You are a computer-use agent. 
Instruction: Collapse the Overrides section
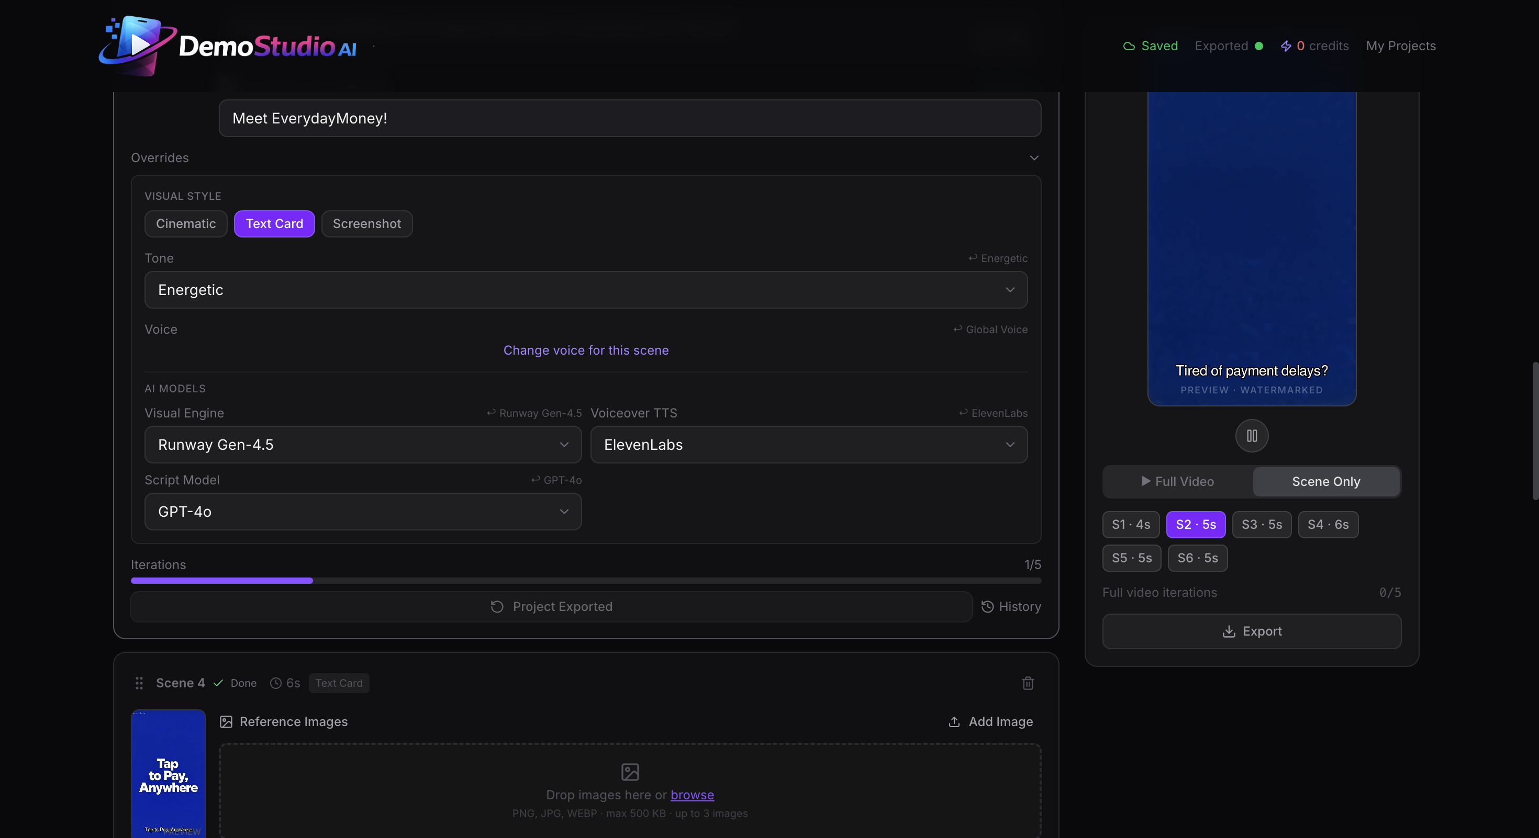pos(1034,157)
